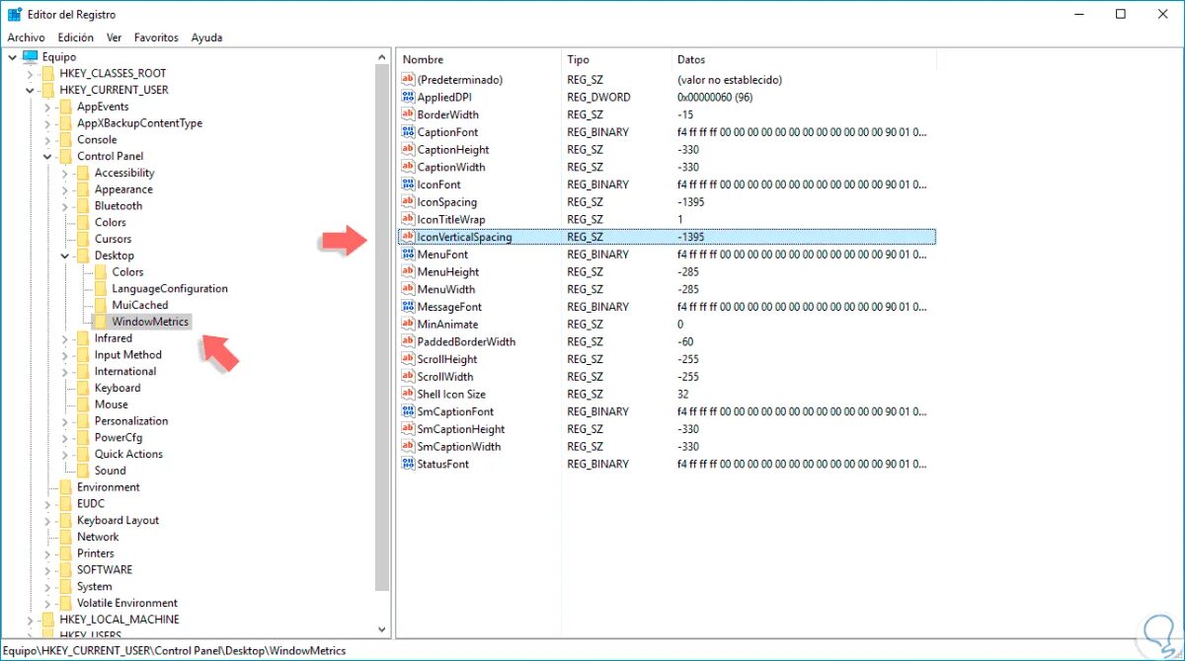
Task: Expand the Input Method key
Action: click(x=65, y=355)
